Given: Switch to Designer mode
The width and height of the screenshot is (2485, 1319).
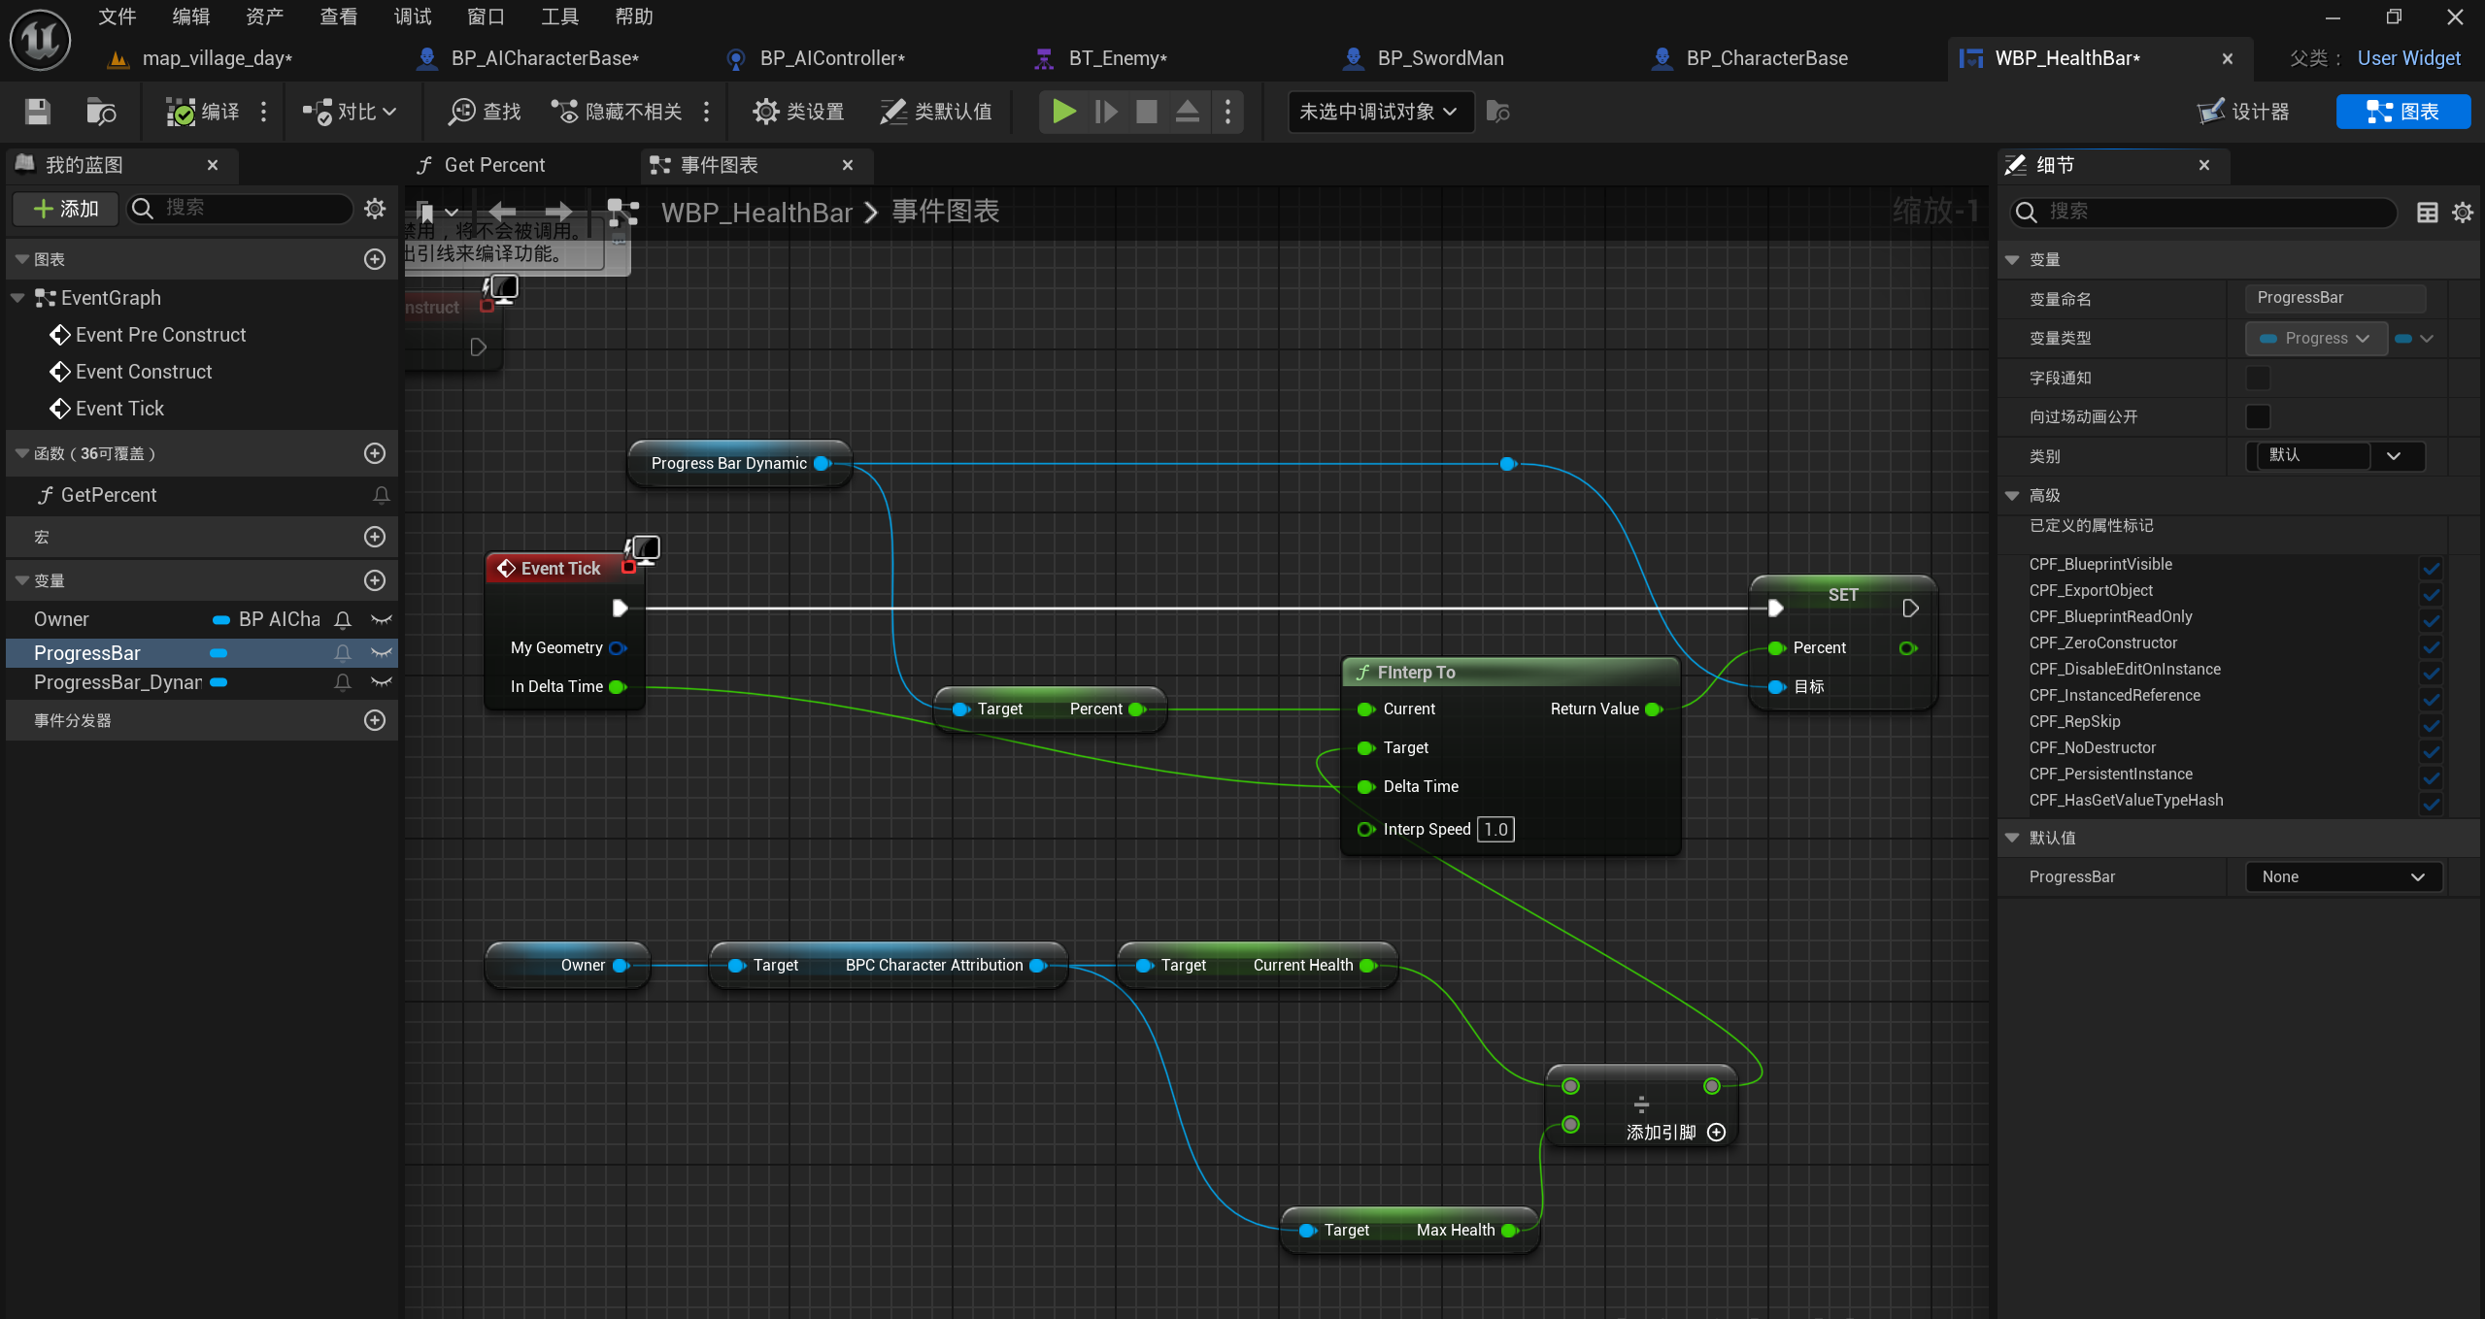Looking at the screenshot, I should click(x=2243, y=112).
